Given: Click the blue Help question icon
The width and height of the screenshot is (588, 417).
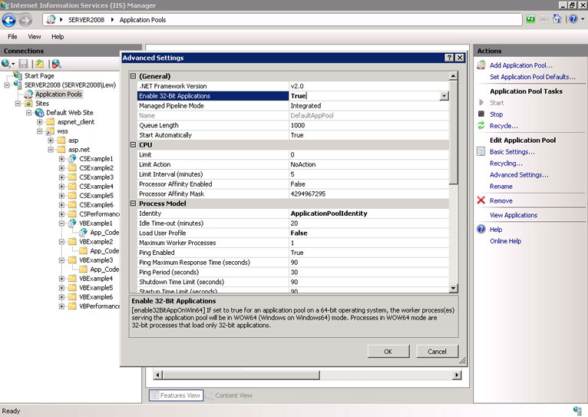Looking at the screenshot, I should (481, 229).
